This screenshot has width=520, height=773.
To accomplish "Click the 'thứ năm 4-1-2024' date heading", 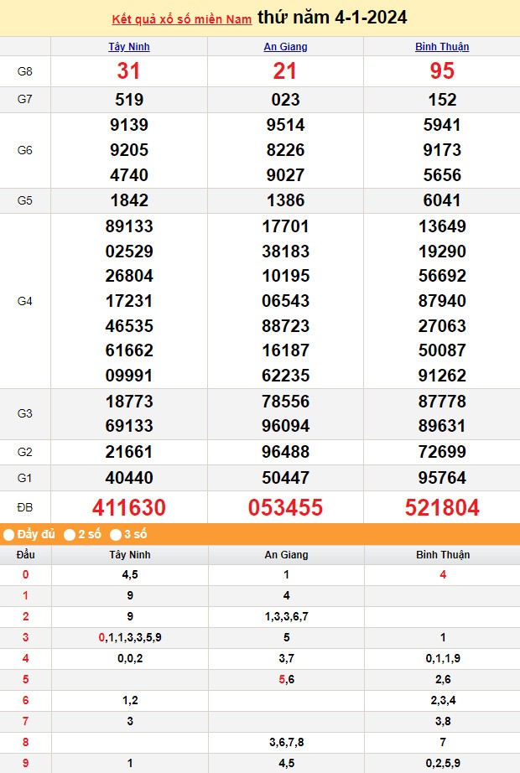I will tap(332, 18).
